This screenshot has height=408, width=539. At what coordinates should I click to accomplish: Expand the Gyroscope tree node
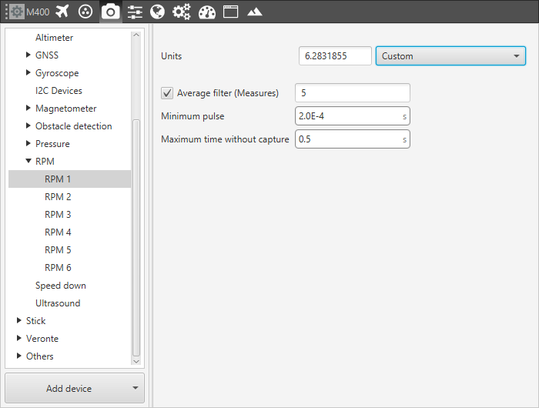click(x=28, y=72)
